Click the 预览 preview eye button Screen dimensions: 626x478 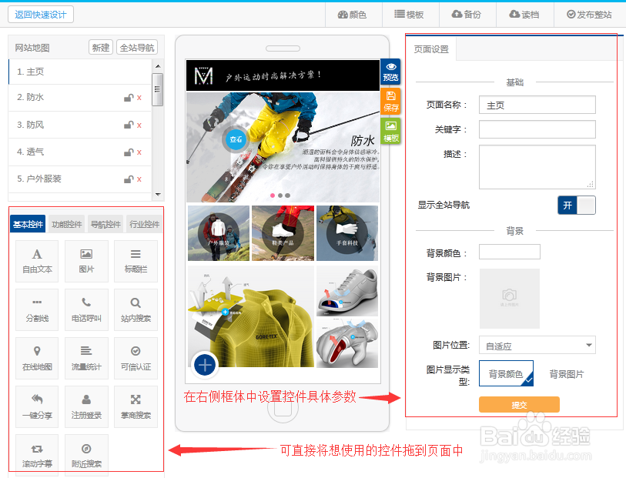pyautogui.click(x=390, y=72)
